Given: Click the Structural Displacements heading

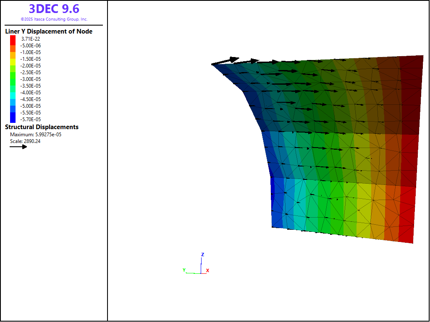Looking at the screenshot, I should [x=42, y=127].
